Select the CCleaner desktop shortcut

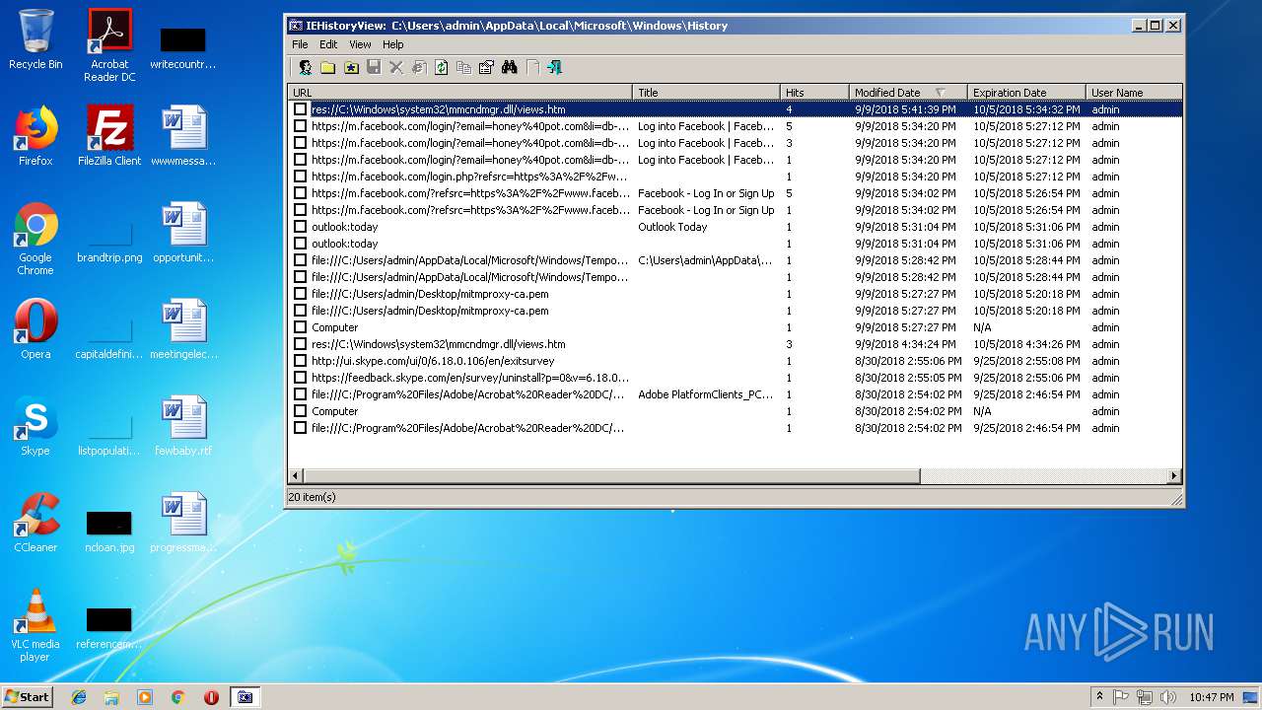click(35, 523)
